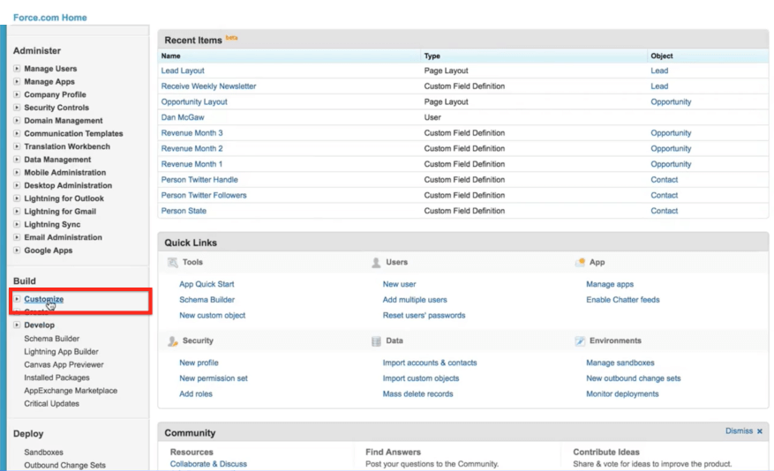774x471 pixels.
Task: Open Revenue Month 1 field
Action: pyautogui.click(x=192, y=164)
